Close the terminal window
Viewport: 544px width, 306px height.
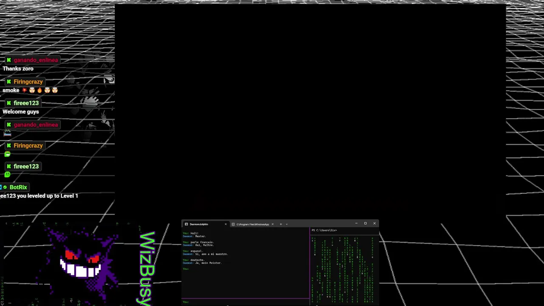pos(374,223)
